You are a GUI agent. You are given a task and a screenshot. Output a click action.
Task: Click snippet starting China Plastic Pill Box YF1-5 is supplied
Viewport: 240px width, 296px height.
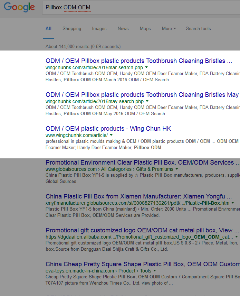click(143, 178)
